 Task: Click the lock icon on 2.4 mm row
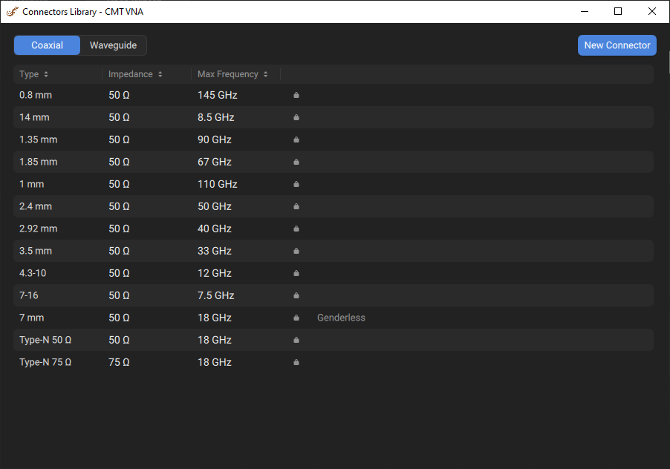click(296, 206)
